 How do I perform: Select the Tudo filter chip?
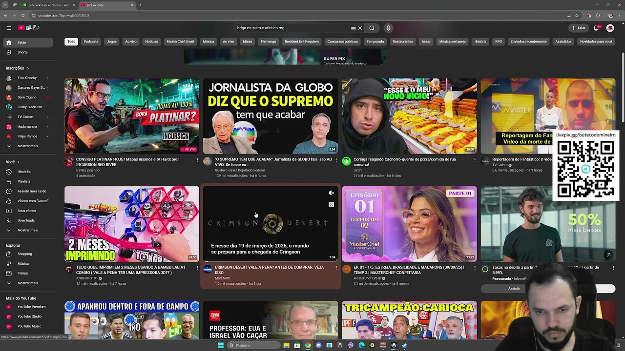point(71,41)
